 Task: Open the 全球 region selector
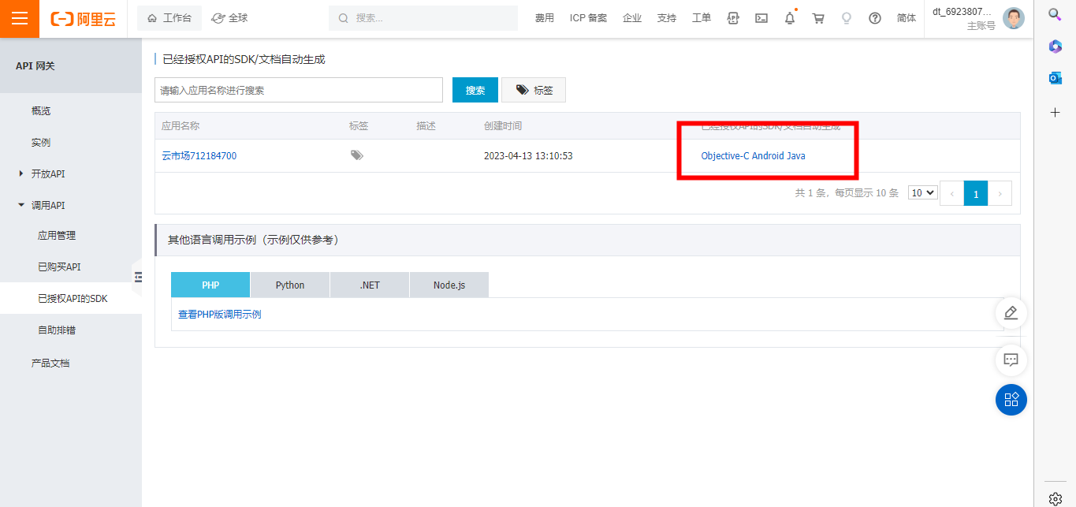pyautogui.click(x=230, y=18)
